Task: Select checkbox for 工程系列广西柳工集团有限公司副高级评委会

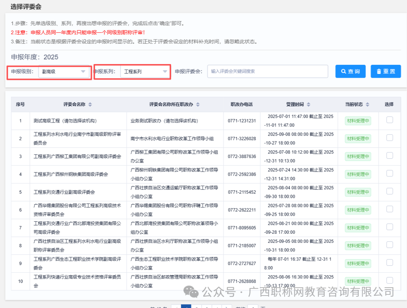Action: (390, 156)
